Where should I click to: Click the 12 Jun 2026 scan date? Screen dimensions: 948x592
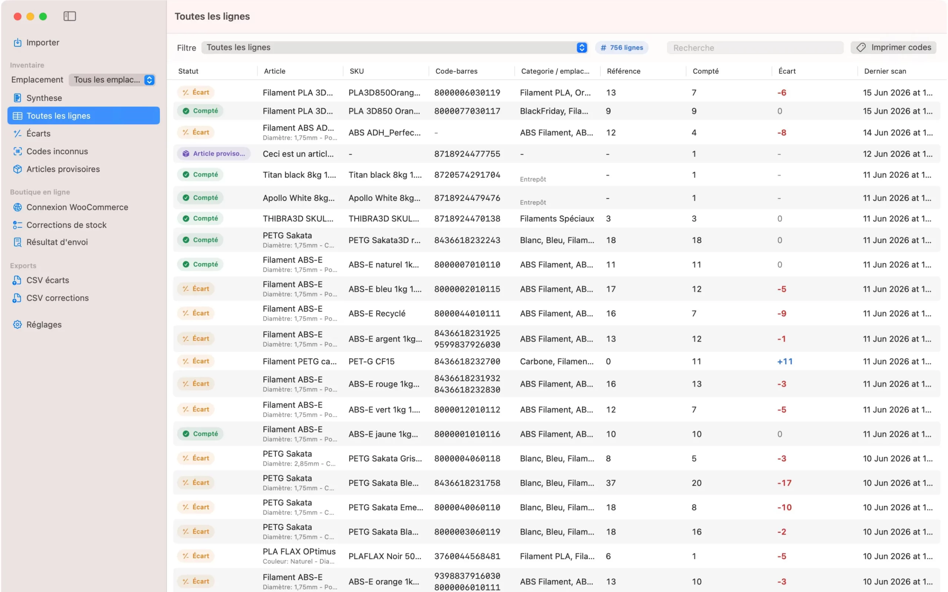898,154
